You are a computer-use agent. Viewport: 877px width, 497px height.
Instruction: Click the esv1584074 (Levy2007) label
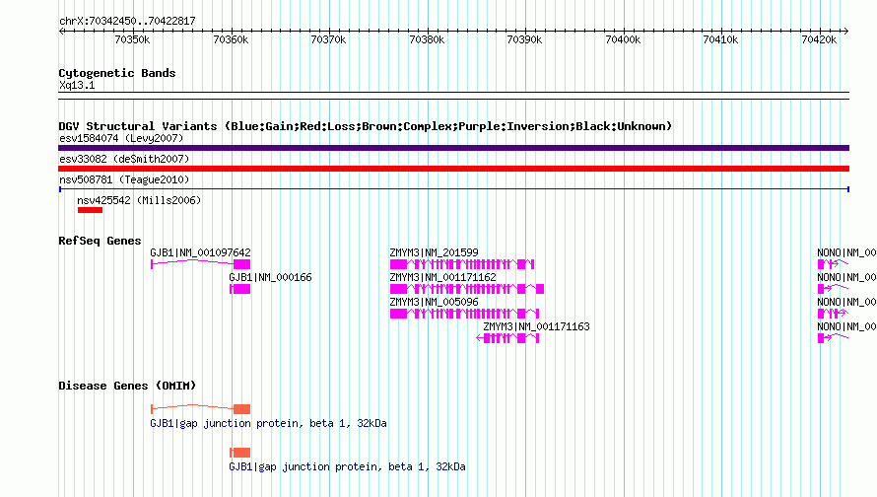click(121, 138)
